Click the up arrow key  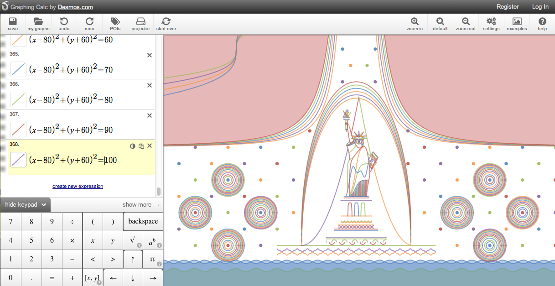coord(133,260)
